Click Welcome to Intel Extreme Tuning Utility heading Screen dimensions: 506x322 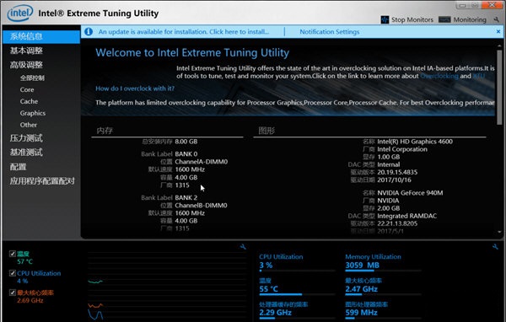pyautogui.click(x=192, y=53)
